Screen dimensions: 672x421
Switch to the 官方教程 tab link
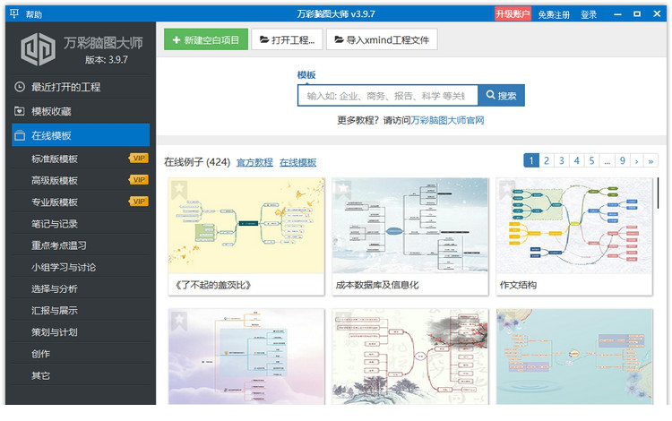coord(254,162)
